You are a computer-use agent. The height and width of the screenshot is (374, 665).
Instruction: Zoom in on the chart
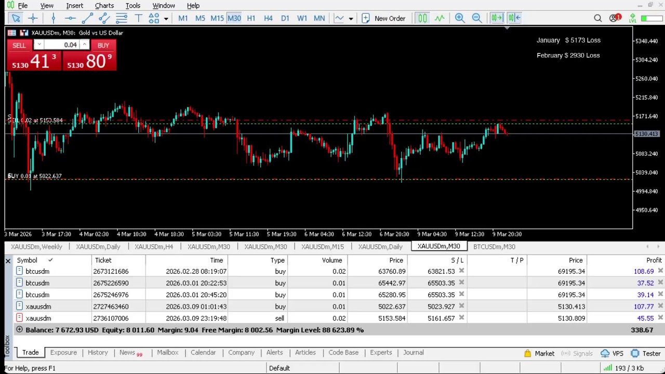[460, 18]
